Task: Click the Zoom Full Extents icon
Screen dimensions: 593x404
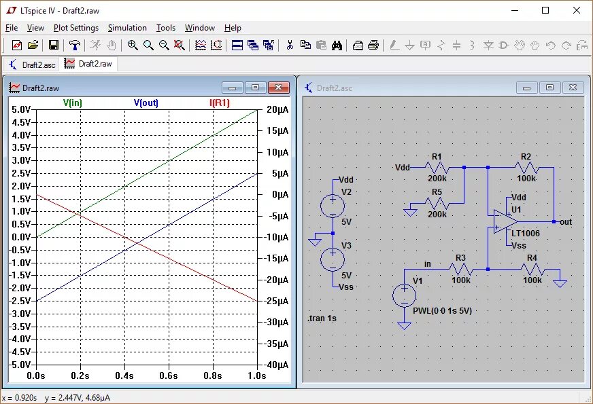Action: pyautogui.click(x=180, y=45)
